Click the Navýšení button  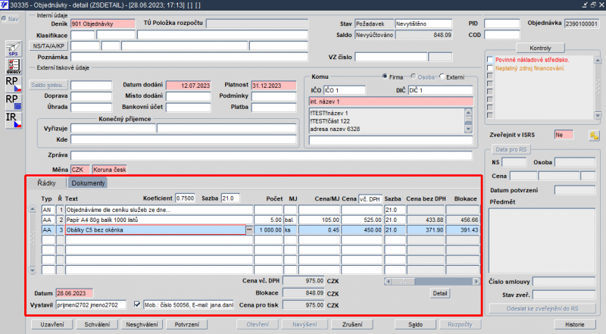point(305,324)
